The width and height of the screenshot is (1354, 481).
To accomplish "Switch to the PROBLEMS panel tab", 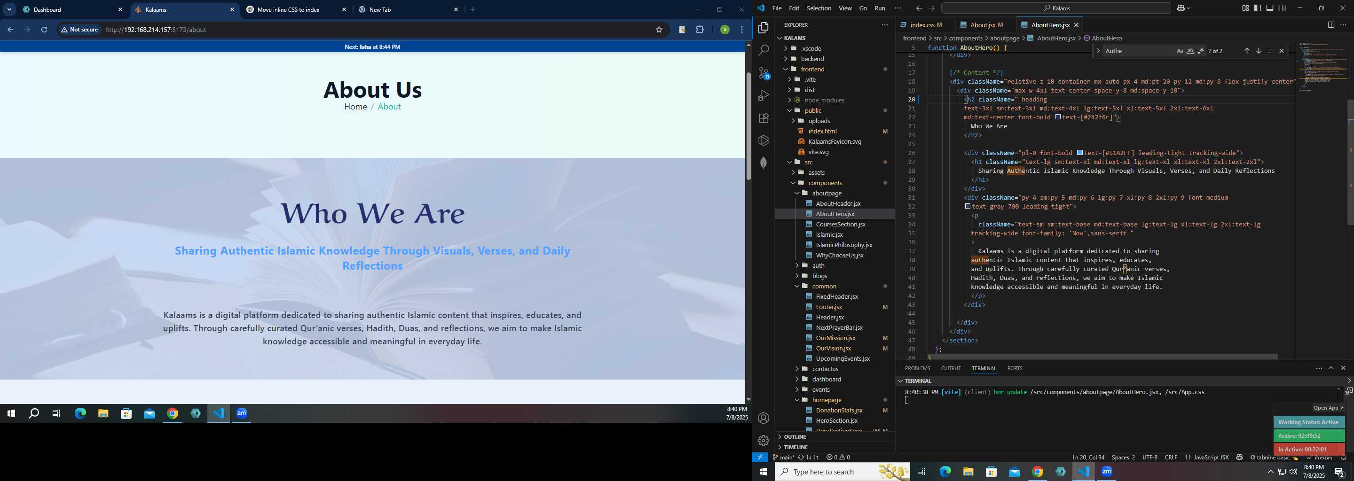I will pos(917,369).
